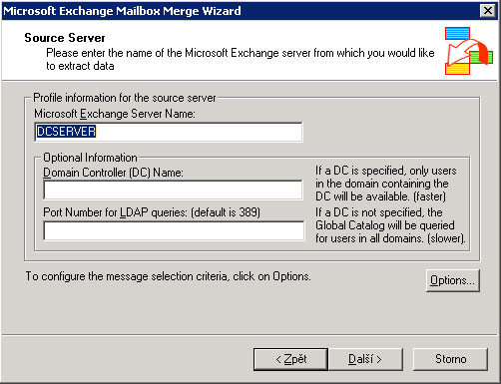
Task: Click the "Optional Information" group label
Action: click(90, 158)
